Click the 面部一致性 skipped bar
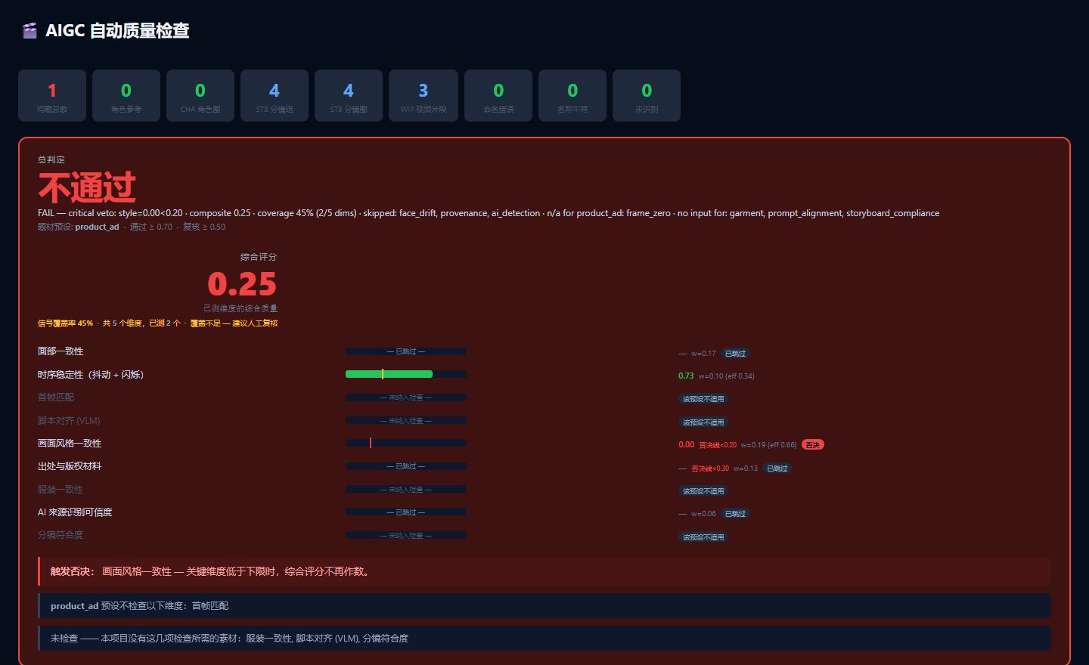 point(406,351)
